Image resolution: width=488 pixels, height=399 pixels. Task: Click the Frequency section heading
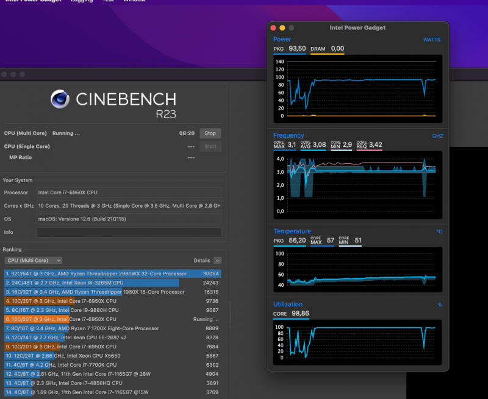point(289,135)
